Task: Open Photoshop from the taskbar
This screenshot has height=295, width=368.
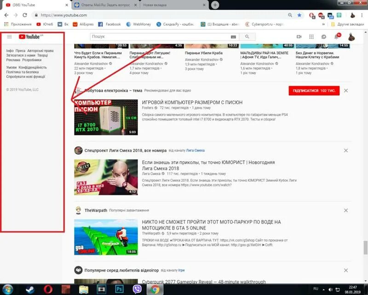Action: click(x=119, y=289)
